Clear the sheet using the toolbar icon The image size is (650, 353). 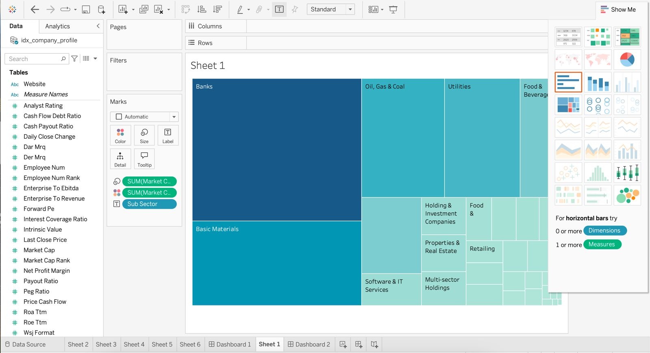tap(159, 9)
